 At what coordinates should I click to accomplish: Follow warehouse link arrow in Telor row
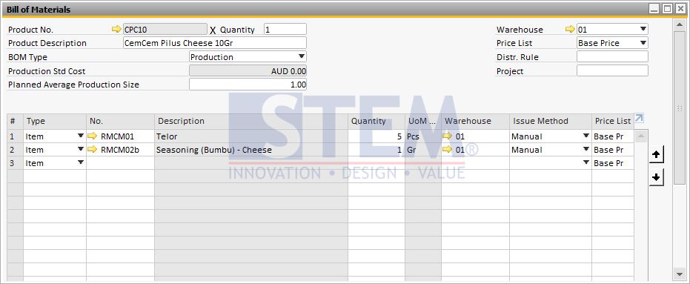click(x=448, y=136)
